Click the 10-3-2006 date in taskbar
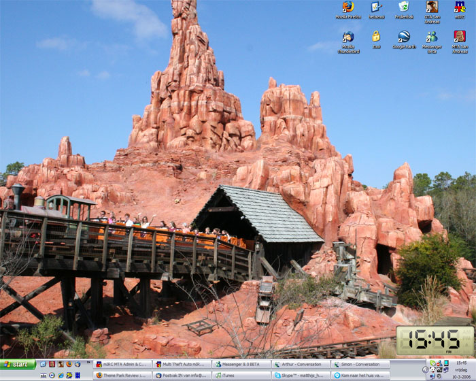The image size is (476, 381). click(462, 377)
